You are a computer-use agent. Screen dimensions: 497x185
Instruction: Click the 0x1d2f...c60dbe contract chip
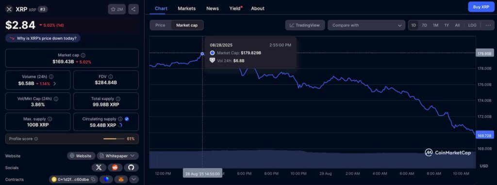[x=74, y=179]
